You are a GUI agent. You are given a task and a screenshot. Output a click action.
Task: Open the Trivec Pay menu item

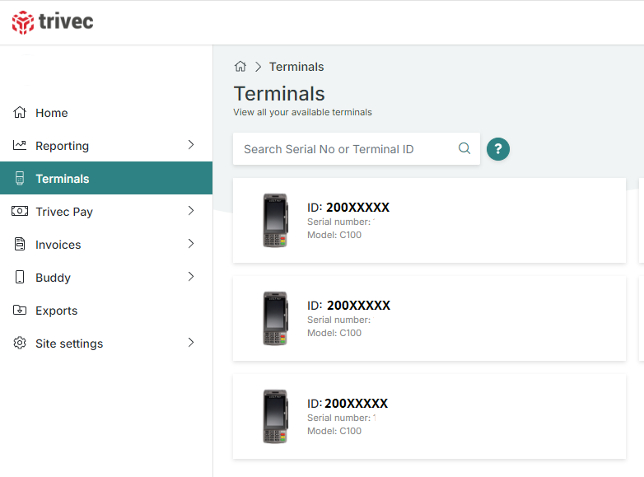[x=106, y=211]
